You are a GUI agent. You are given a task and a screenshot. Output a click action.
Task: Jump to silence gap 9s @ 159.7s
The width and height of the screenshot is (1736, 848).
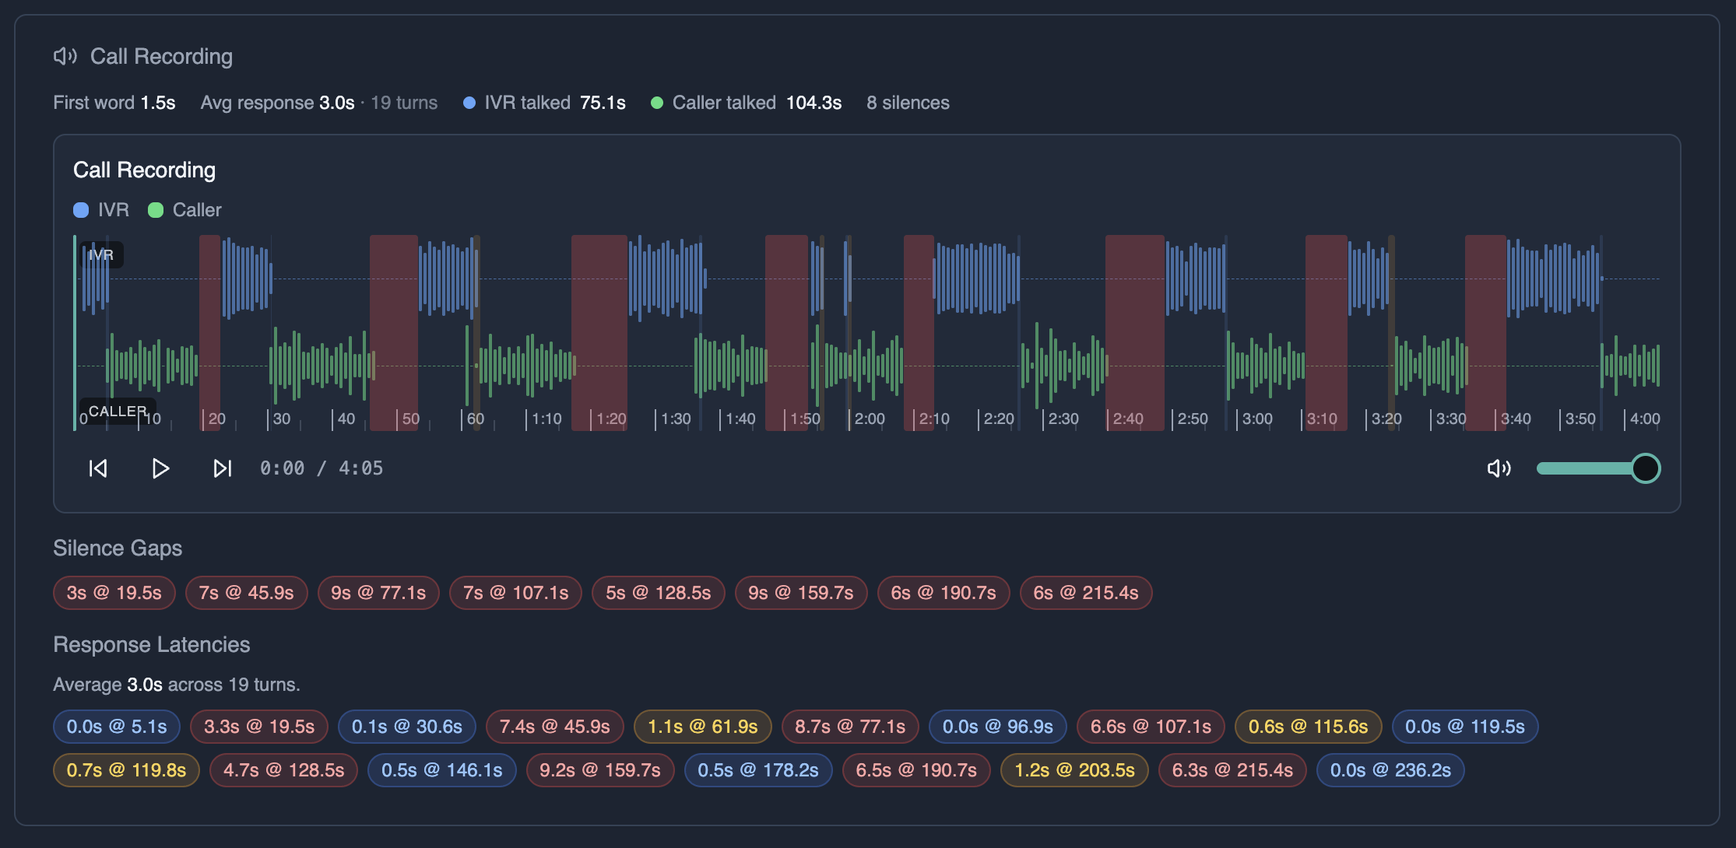[x=801, y=593]
